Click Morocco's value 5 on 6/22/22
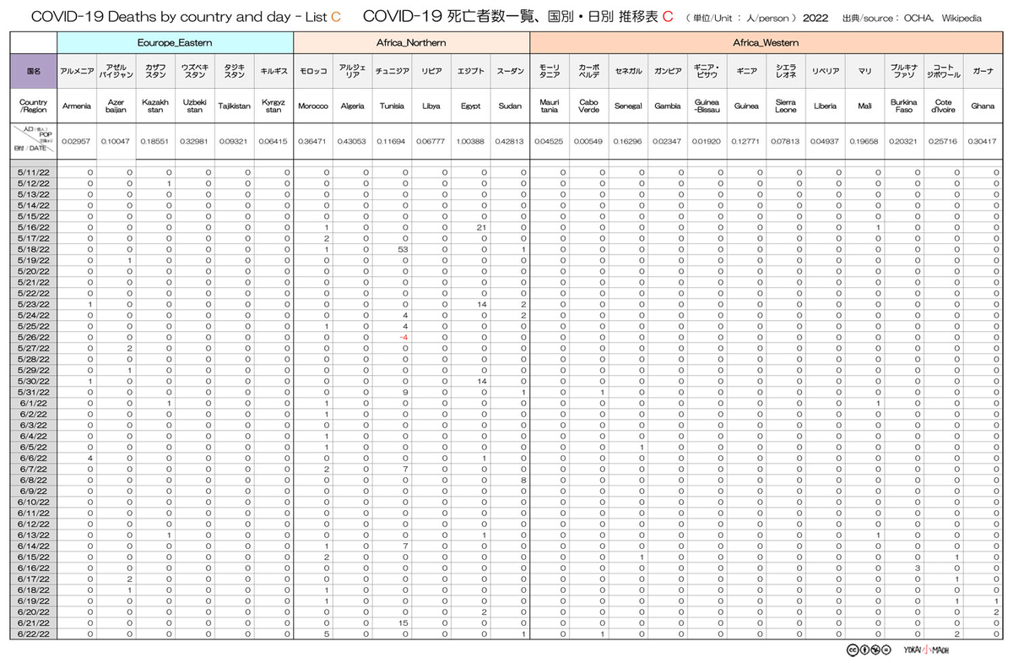Viewport: 1013px width, 663px height. 326,633
